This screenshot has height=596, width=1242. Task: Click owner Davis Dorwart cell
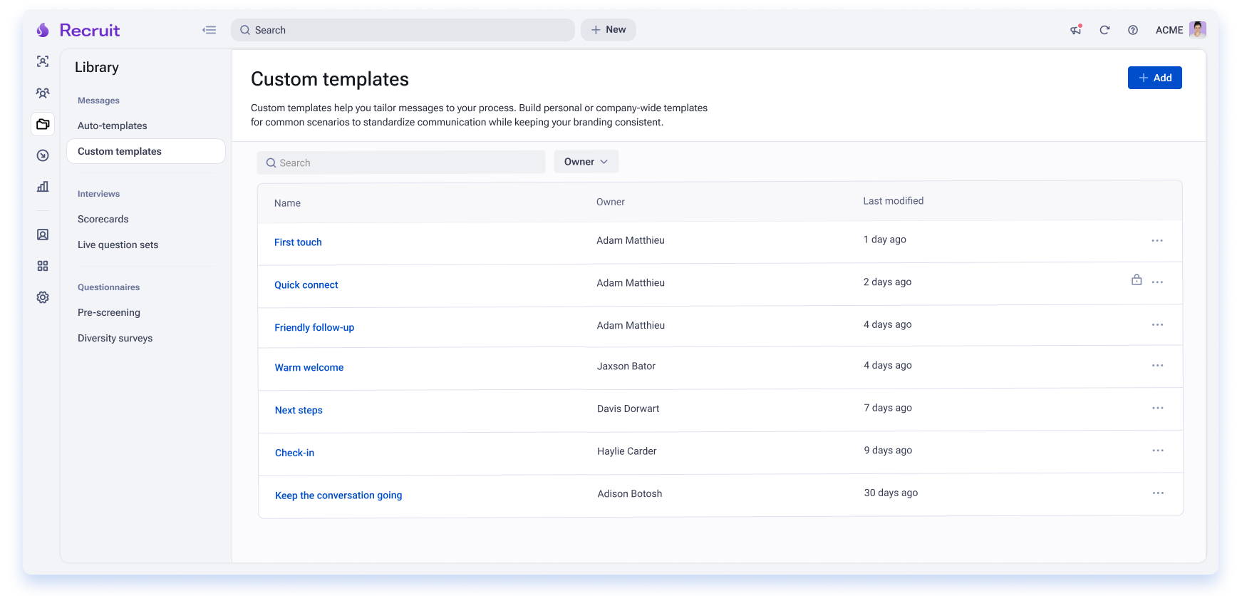coord(628,409)
